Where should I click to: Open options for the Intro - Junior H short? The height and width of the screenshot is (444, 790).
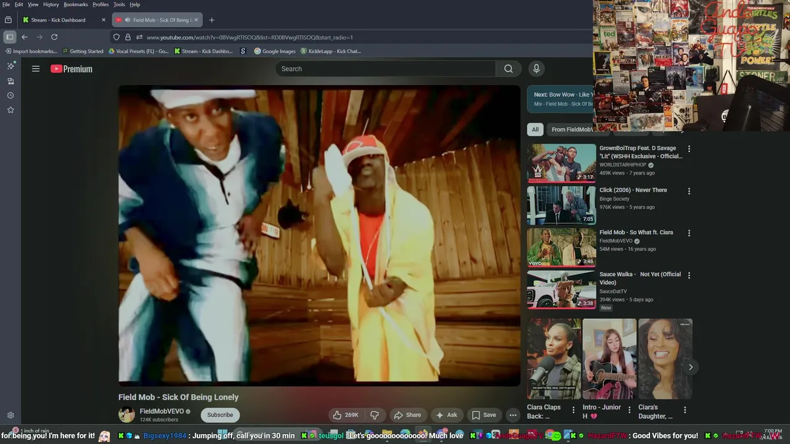(630, 410)
